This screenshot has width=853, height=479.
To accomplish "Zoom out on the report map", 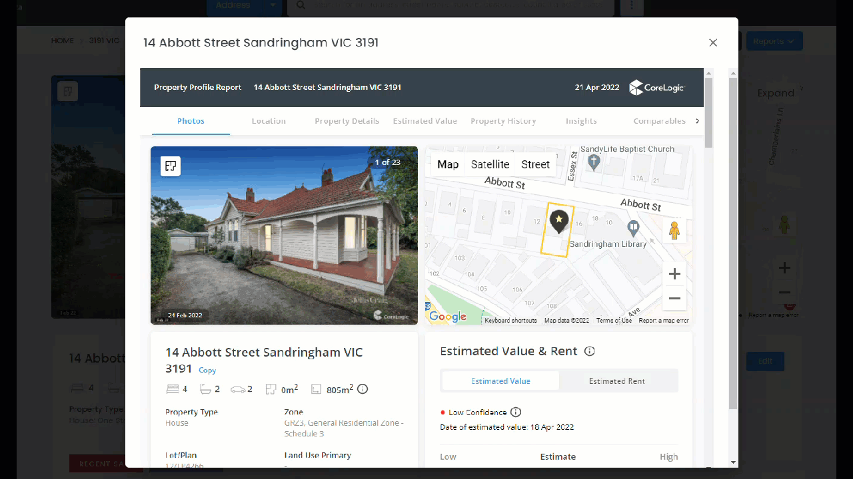I will tap(674, 298).
